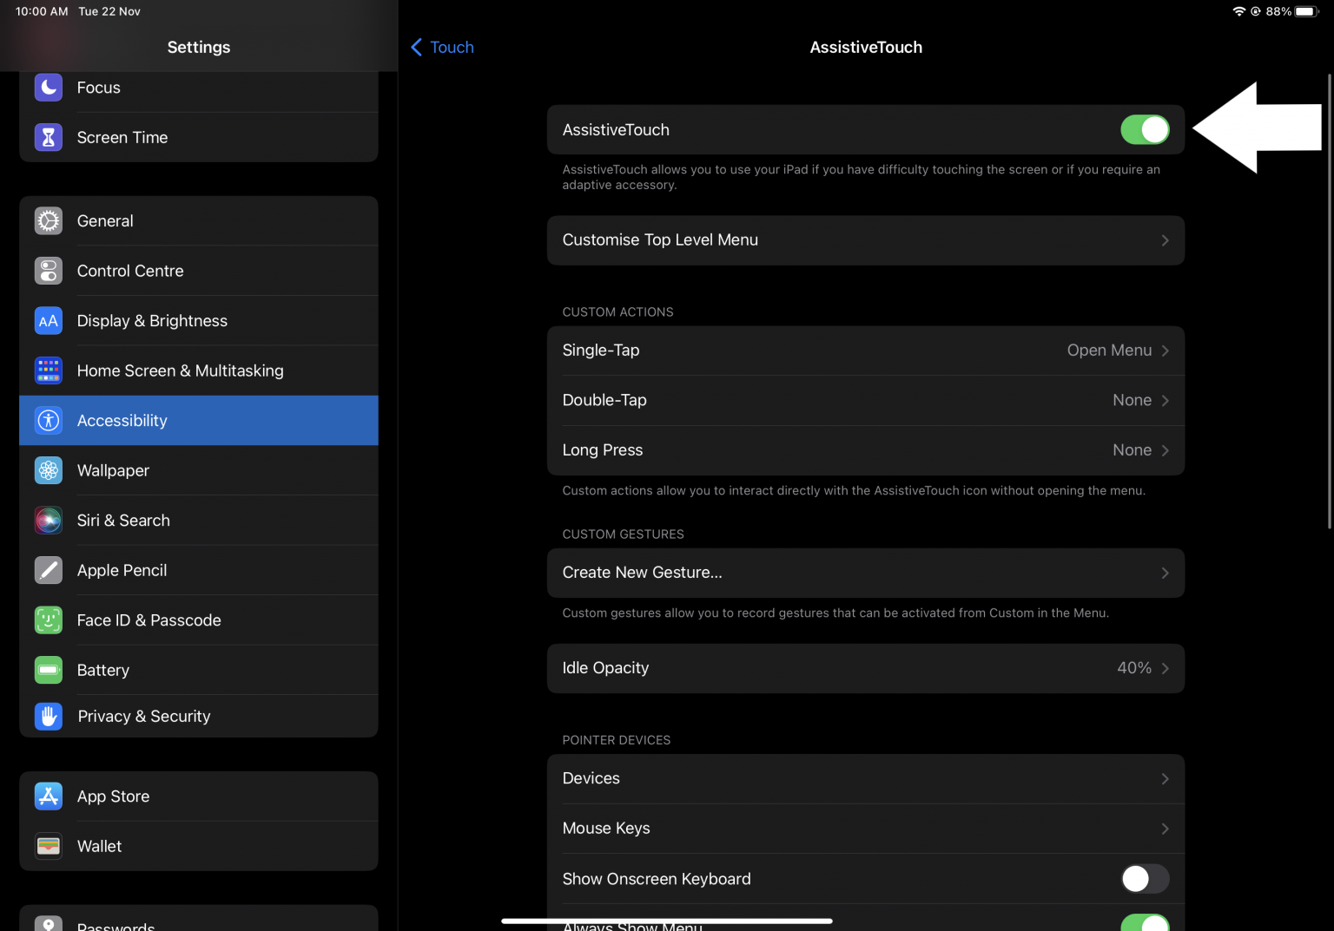Go back to Touch settings
The height and width of the screenshot is (931, 1334).
[442, 48]
